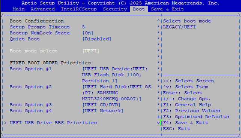The image size is (241, 138).
Task: Select the Boot Option #3 label
Action: pyautogui.click(x=31, y=105)
